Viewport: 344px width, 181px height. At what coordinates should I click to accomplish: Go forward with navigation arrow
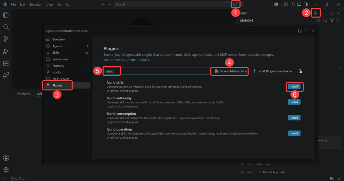pos(110,4)
